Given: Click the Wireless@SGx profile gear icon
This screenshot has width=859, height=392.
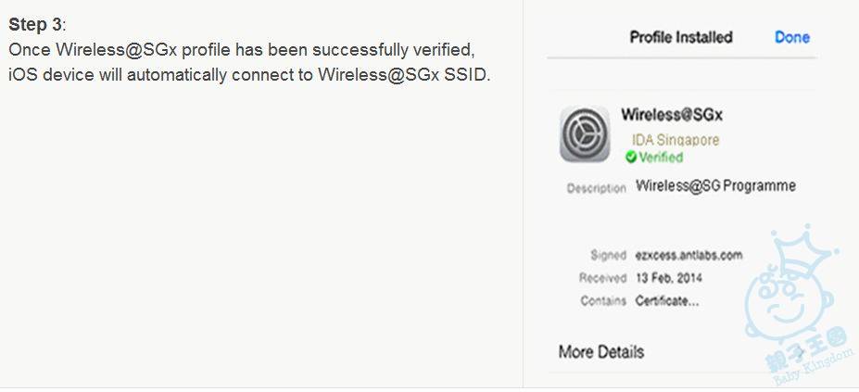Looking at the screenshot, I should tap(584, 134).
